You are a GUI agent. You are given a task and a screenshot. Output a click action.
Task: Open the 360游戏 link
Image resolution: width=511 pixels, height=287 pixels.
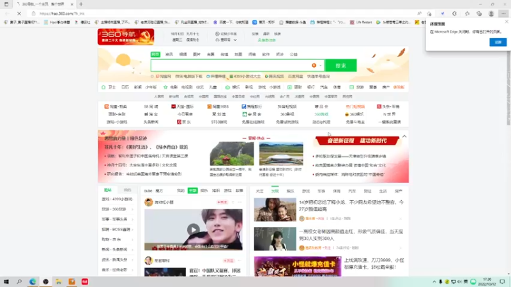tap(321, 114)
